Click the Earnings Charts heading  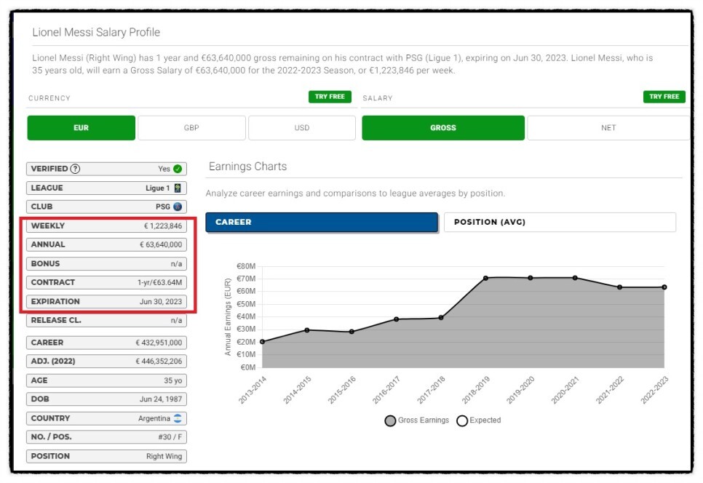tap(247, 167)
